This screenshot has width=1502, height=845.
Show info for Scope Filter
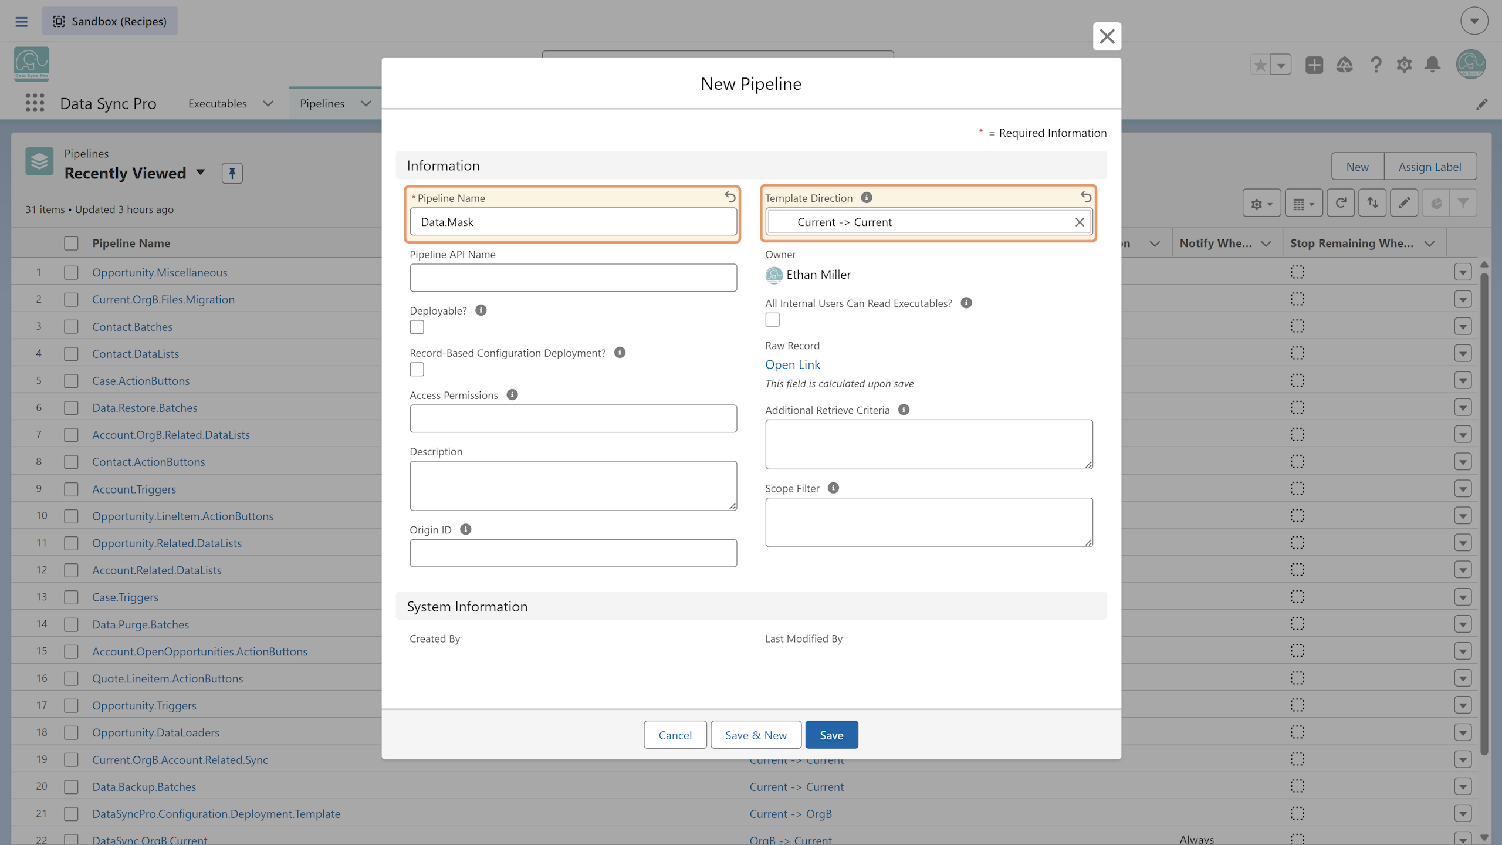pyautogui.click(x=833, y=488)
